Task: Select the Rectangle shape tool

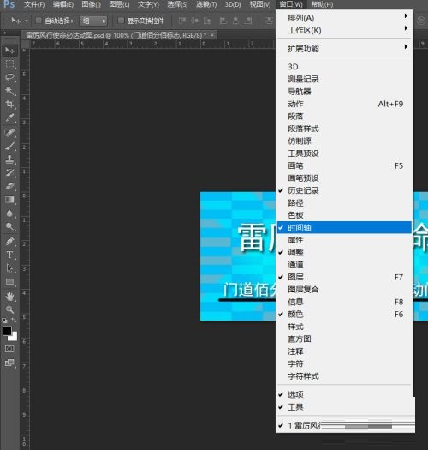Action: click(9, 281)
